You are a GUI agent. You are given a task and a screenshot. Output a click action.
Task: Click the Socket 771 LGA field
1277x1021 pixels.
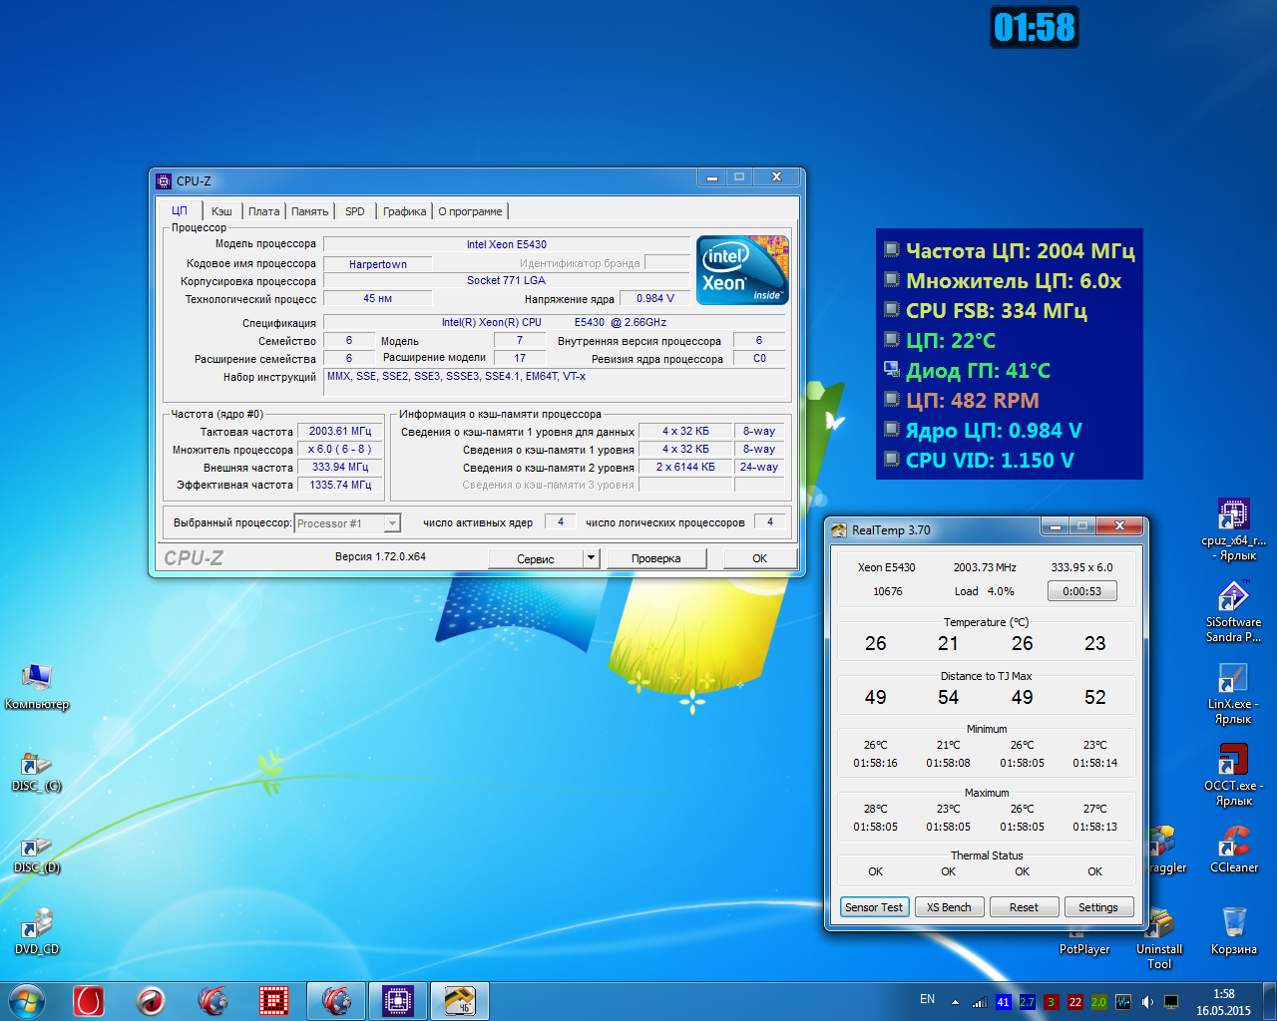pyautogui.click(x=507, y=280)
